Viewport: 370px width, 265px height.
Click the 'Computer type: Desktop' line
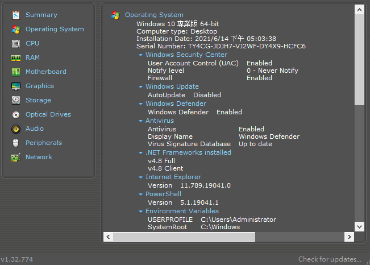(x=177, y=31)
